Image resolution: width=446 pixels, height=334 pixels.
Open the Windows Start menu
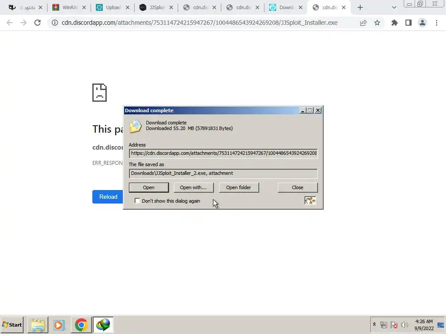(12, 324)
